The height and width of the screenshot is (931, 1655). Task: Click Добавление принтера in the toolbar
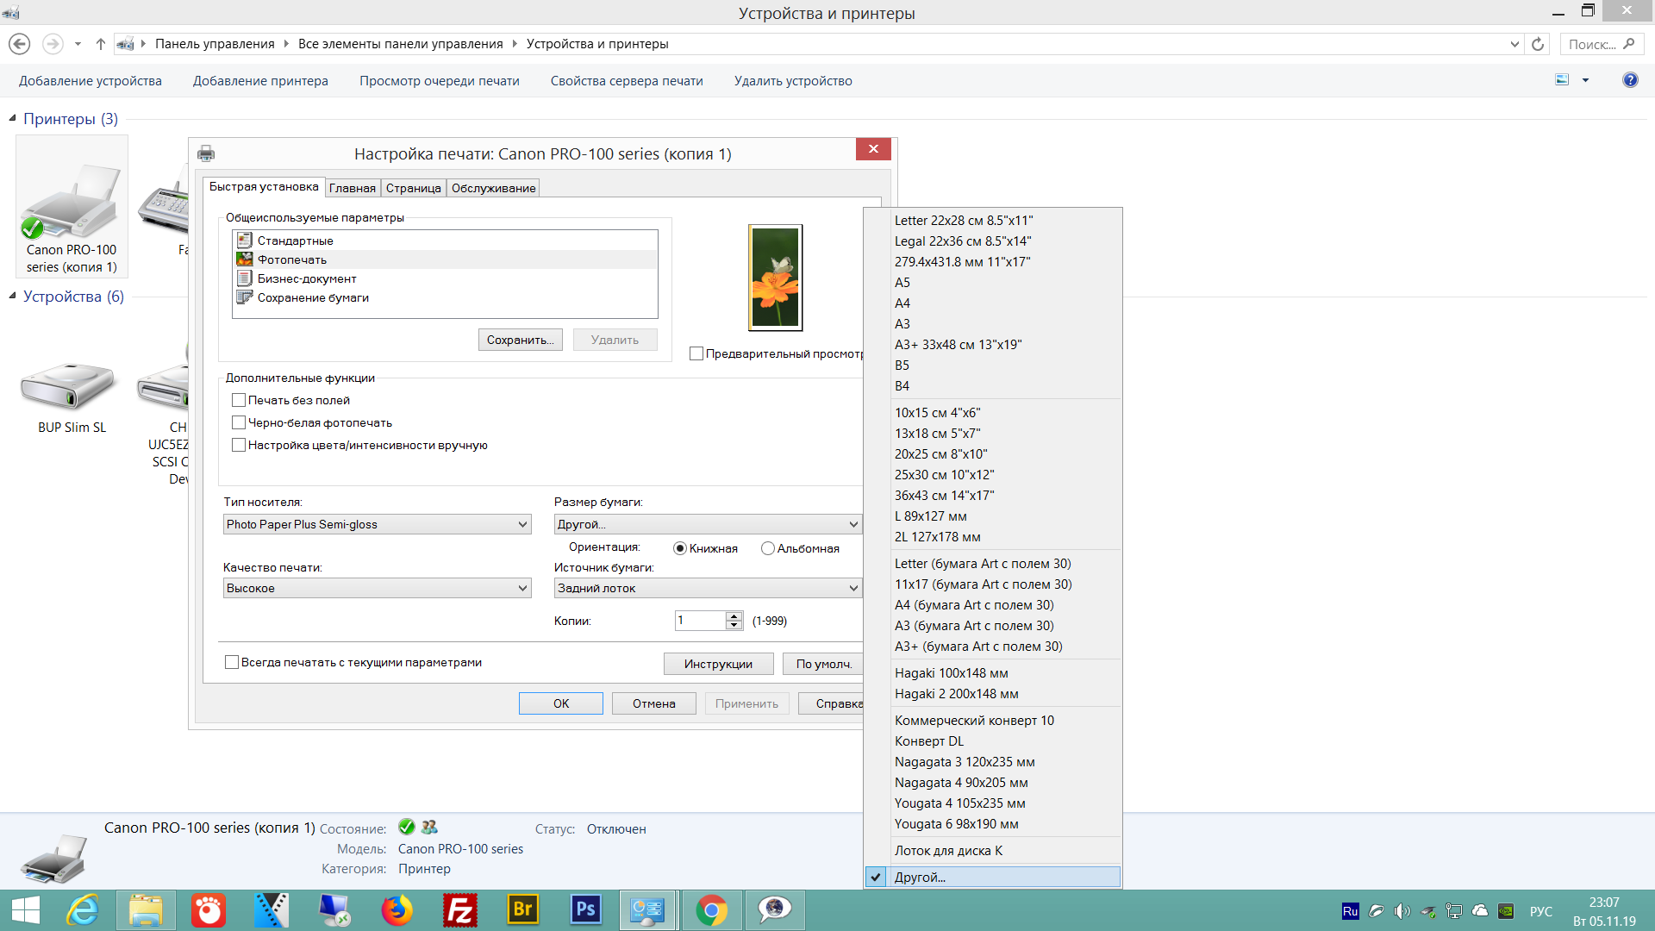pos(260,81)
